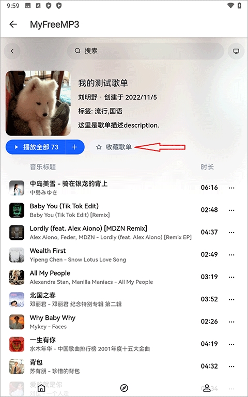The width and height of the screenshot is (248, 397).
Task: Click the circular back chevron button
Action: pos(12,51)
